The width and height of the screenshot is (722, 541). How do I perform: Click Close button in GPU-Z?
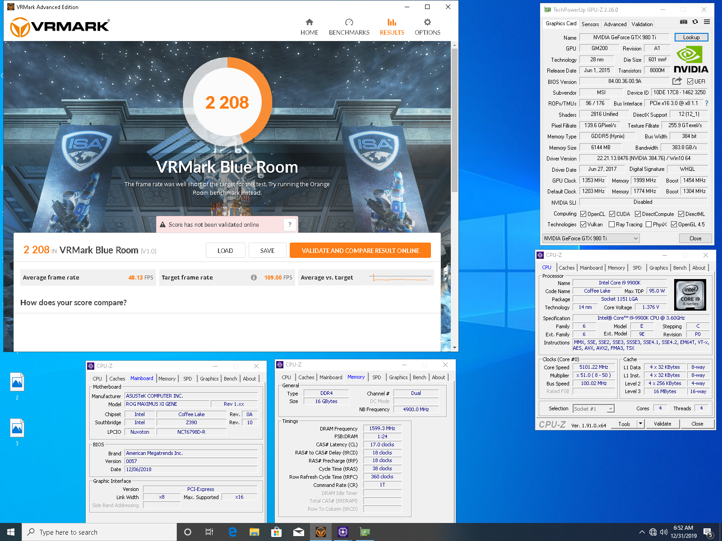(x=695, y=238)
